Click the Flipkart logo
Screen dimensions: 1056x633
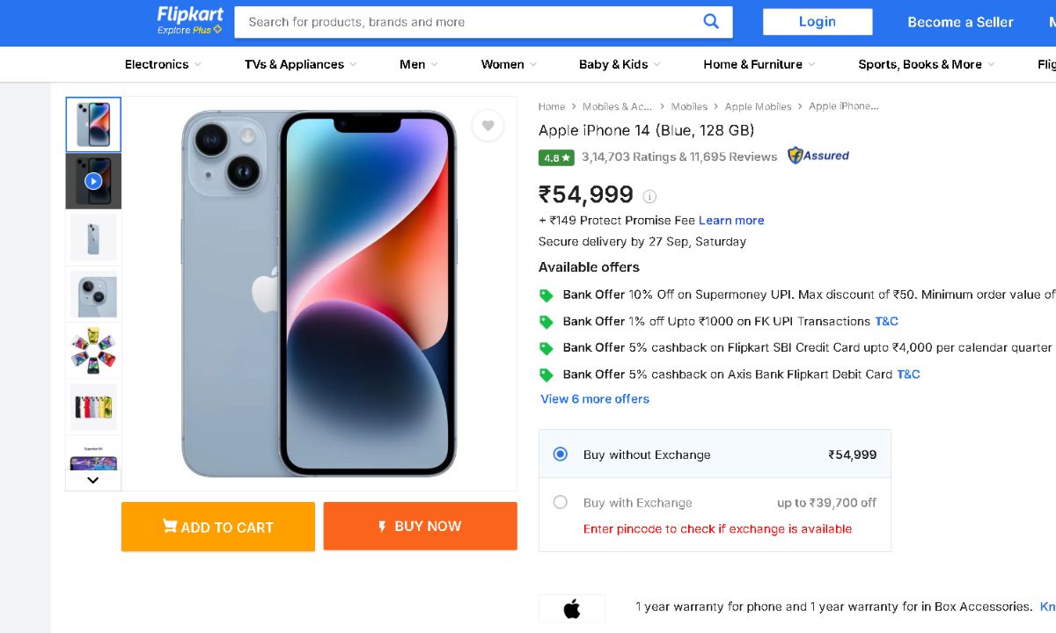coord(190,20)
